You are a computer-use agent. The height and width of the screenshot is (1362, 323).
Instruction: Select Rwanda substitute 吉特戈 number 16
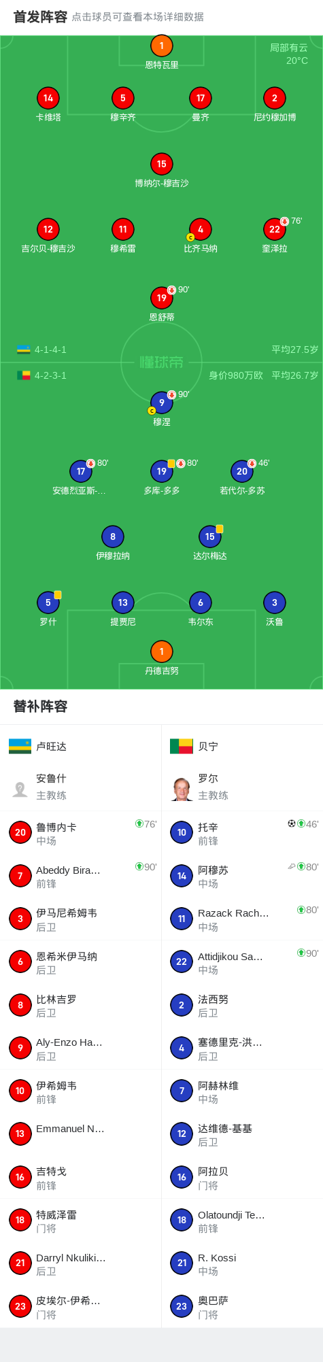click(80, 1177)
